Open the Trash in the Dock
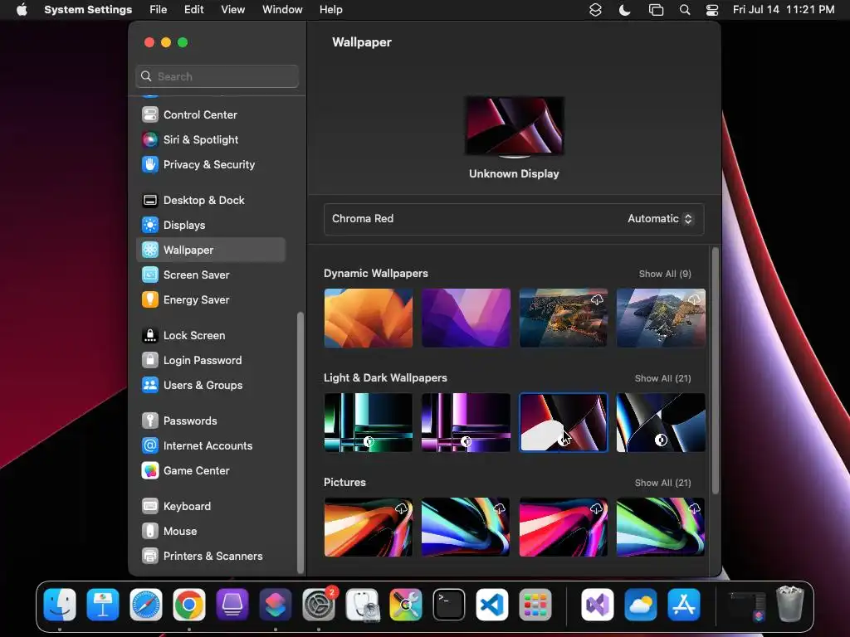Viewport: 850px width, 637px height. coord(790,605)
